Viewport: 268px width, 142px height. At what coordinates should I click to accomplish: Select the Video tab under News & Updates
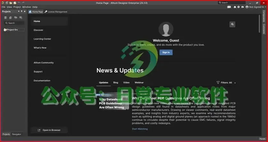126,83
